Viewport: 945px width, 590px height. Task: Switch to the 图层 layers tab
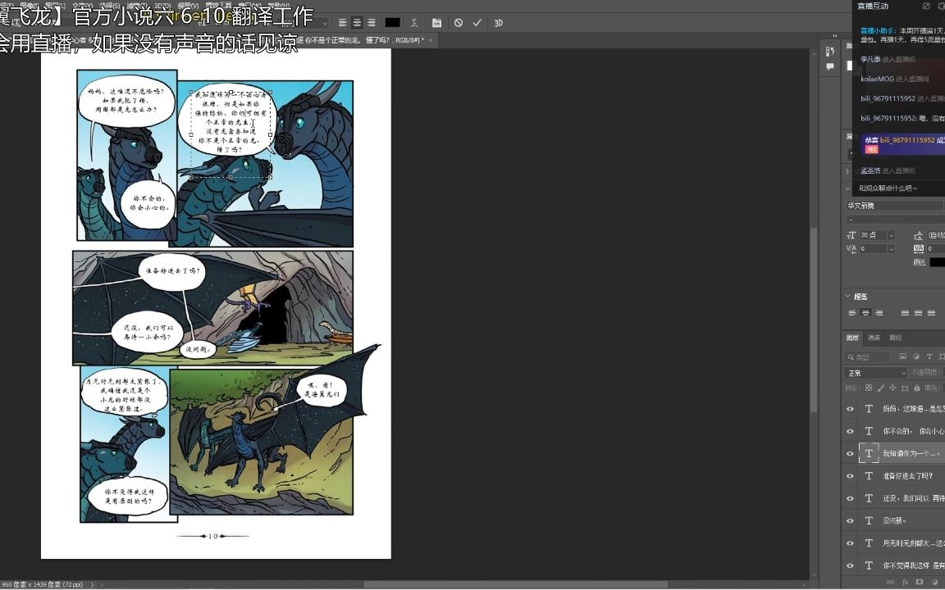pos(852,338)
